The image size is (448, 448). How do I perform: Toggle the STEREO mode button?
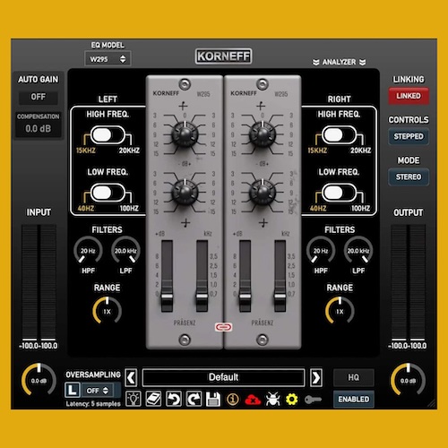coord(409,177)
